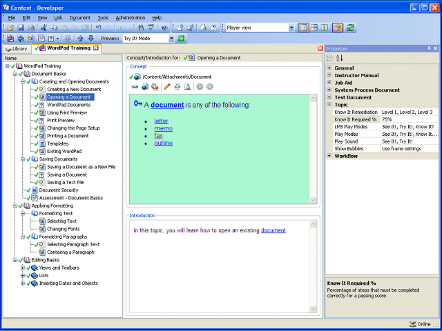This screenshot has width=442, height=331.
Task: Click the purple module book toolbar icon
Action: [x=10, y=39]
